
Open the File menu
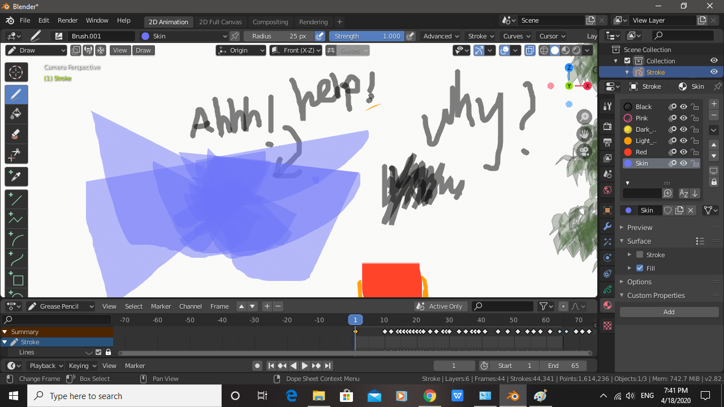[x=25, y=20]
